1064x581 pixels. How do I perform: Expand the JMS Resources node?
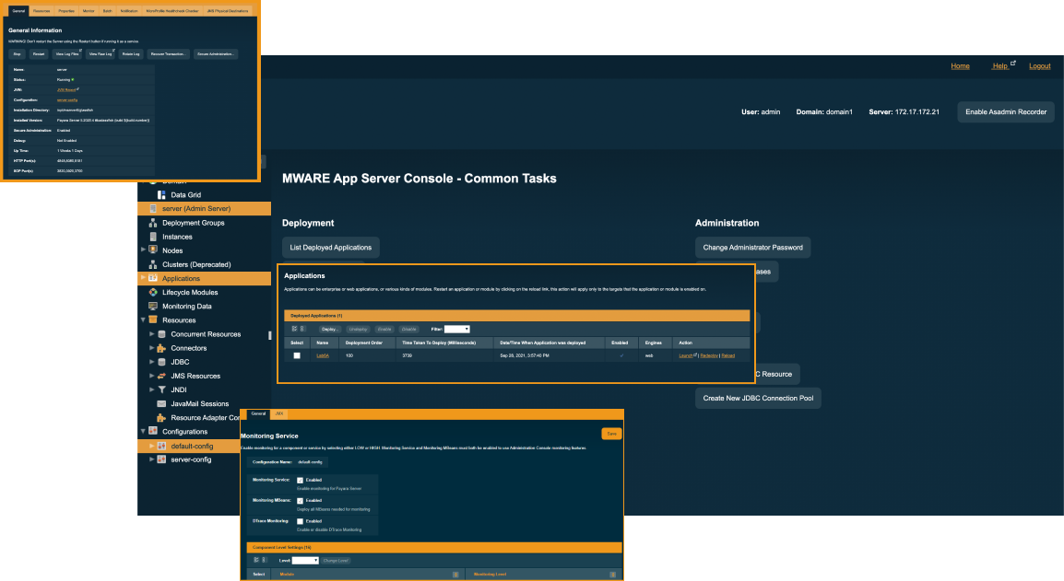[x=151, y=376]
